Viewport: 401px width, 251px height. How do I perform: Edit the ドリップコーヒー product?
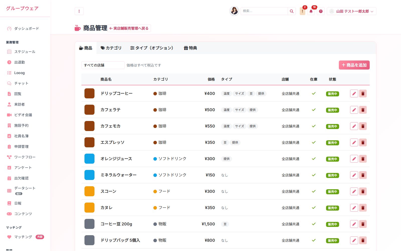pyautogui.click(x=354, y=94)
